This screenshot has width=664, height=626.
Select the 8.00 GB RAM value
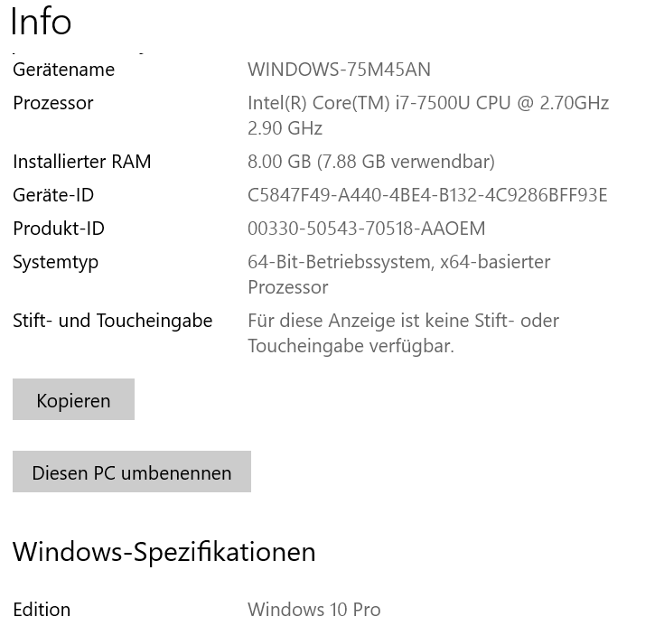(370, 162)
